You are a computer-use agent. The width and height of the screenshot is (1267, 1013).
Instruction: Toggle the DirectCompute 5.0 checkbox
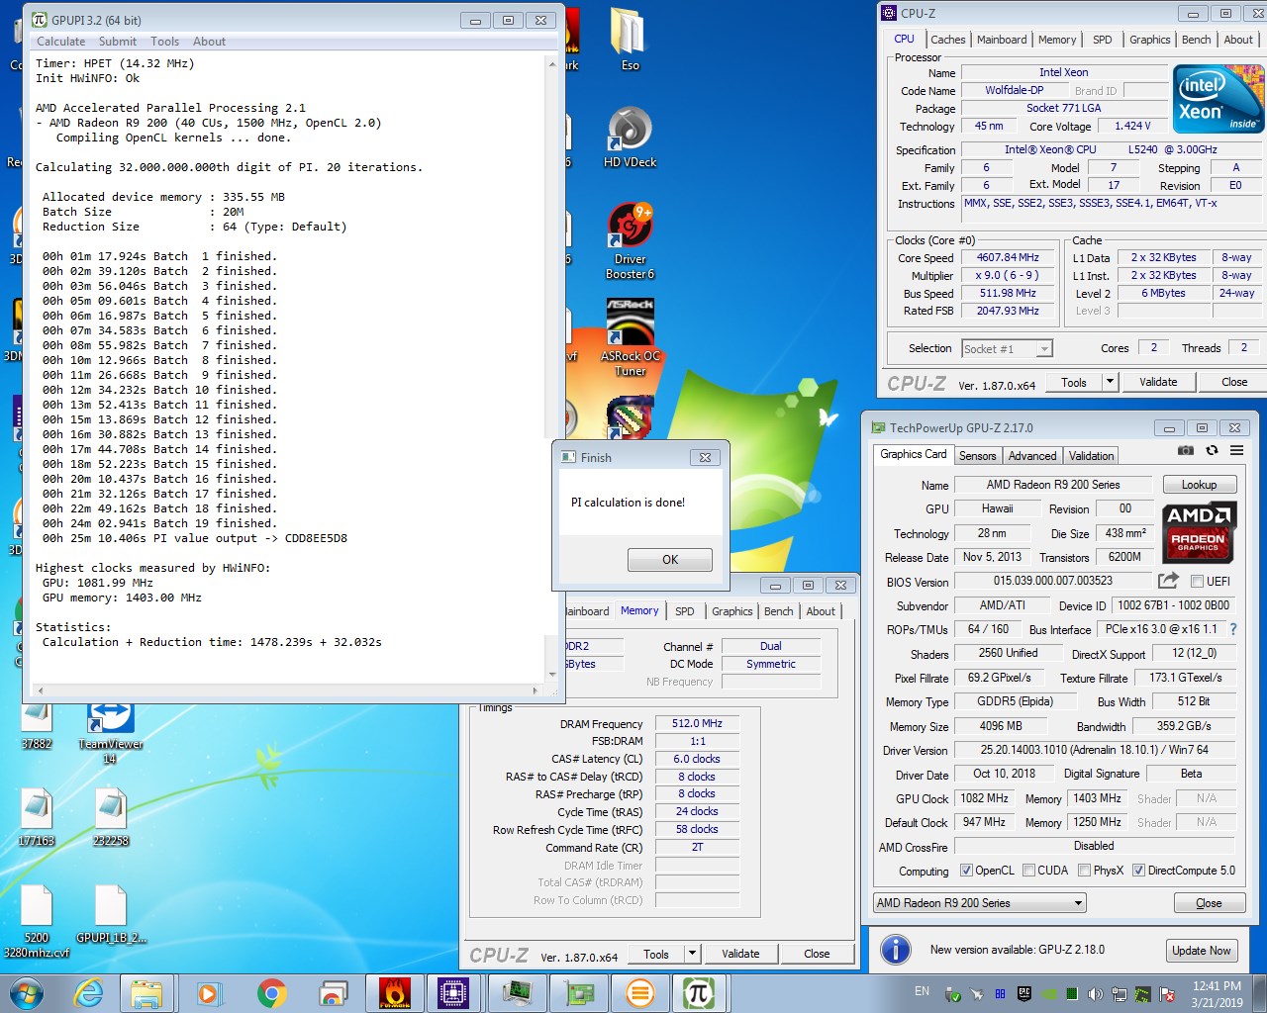1138,871
